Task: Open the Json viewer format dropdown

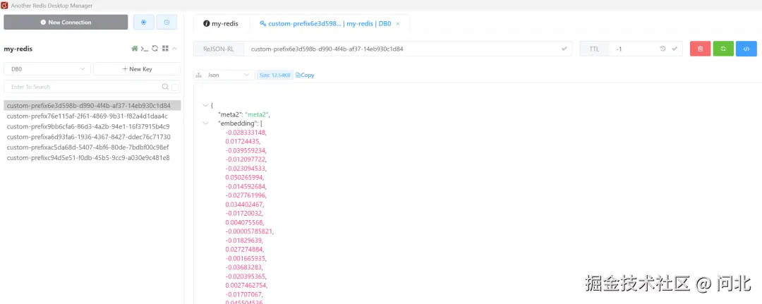Action: [x=224, y=75]
